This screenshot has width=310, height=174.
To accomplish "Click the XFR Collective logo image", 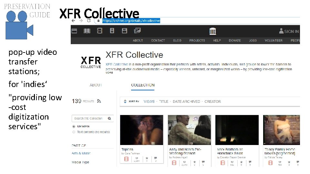I will [91, 62].
